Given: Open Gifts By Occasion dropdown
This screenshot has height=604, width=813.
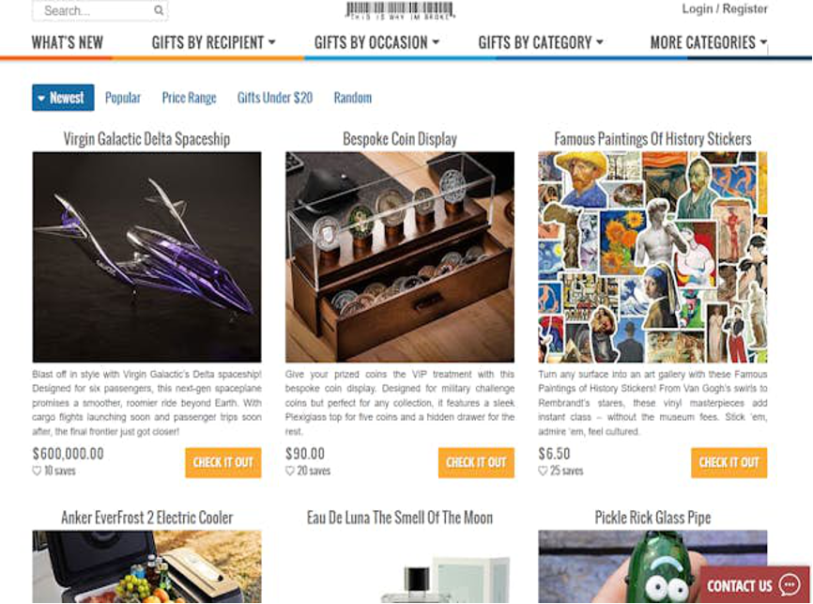Looking at the screenshot, I should pos(376,42).
